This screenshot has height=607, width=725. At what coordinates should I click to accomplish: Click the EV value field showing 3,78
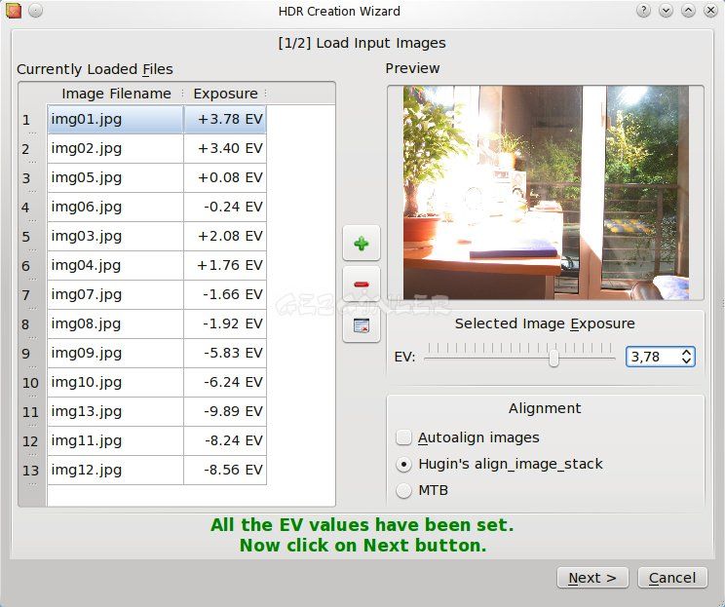coord(653,357)
